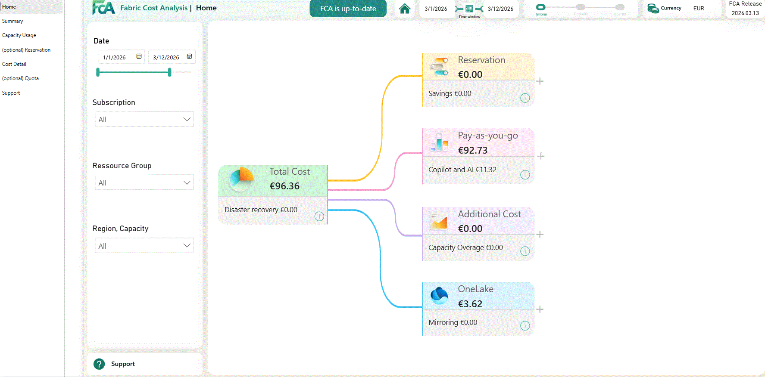Open the Time window calendar icon

[469, 9]
